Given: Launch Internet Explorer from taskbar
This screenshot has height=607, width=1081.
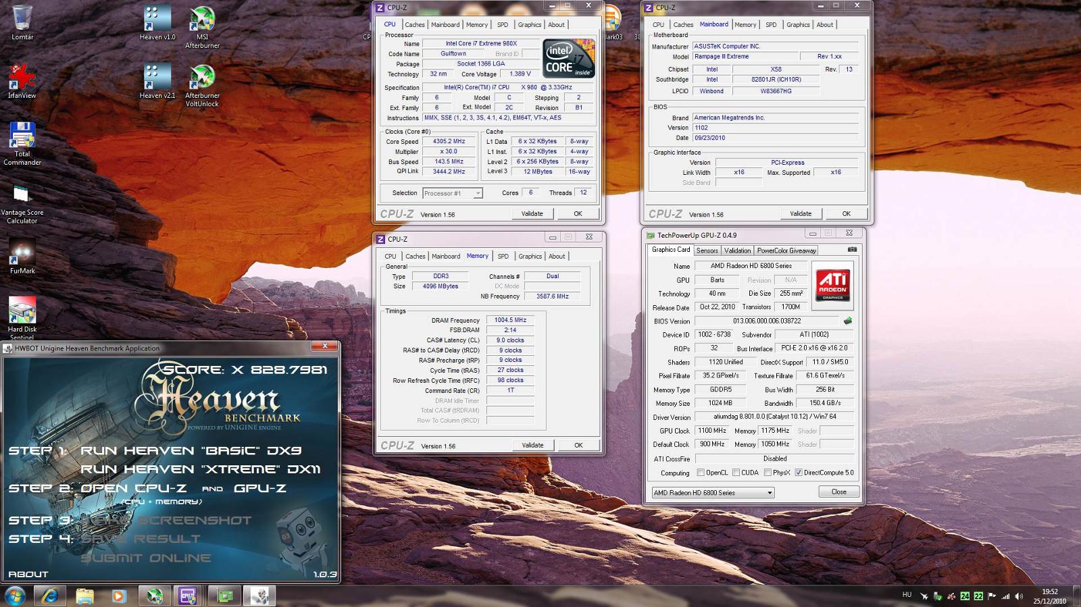Looking at the screenshot, I should 50,596.
